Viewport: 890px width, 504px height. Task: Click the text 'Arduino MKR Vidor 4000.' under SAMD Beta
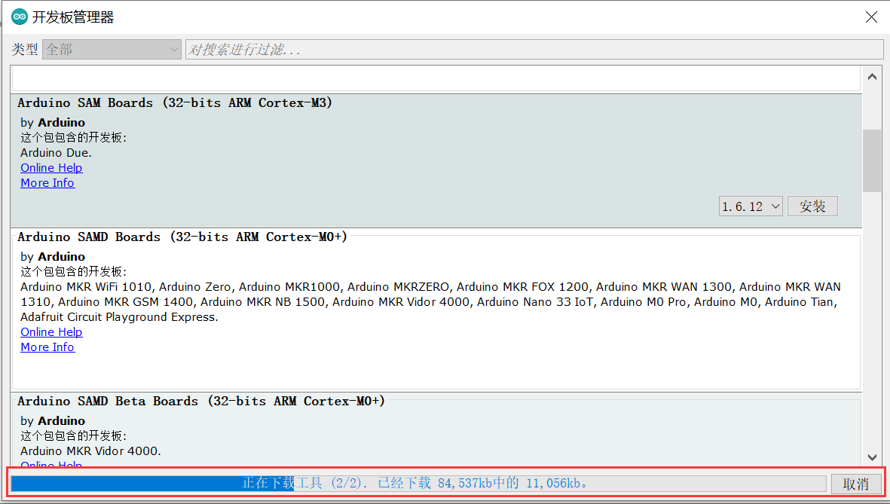pyautogui.click(x=91, y=451)
